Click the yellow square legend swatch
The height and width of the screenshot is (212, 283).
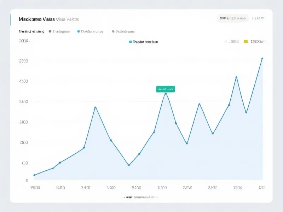pos(246,42)
